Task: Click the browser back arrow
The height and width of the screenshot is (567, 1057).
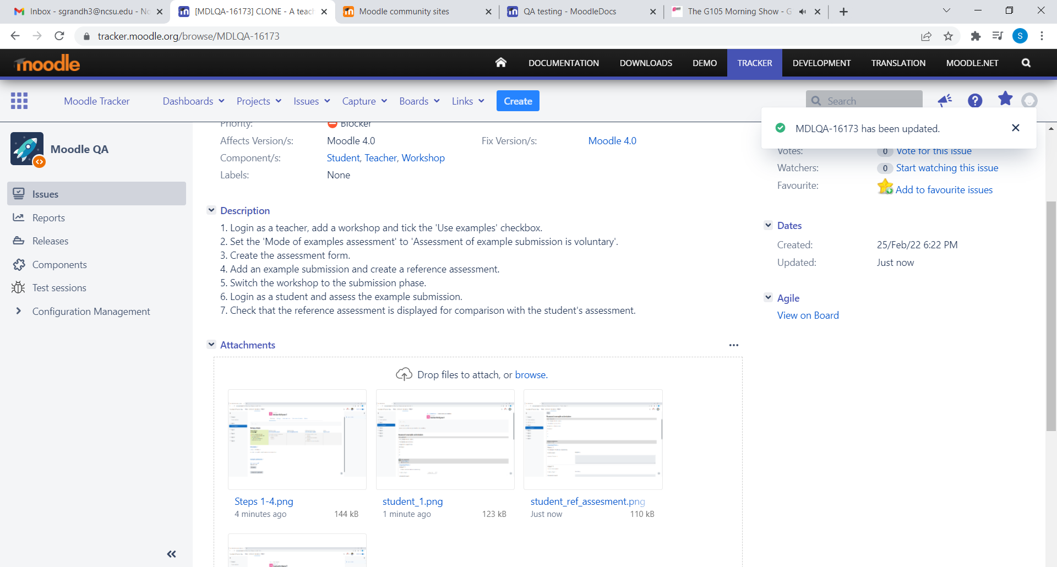Action: tap(15, 36)
